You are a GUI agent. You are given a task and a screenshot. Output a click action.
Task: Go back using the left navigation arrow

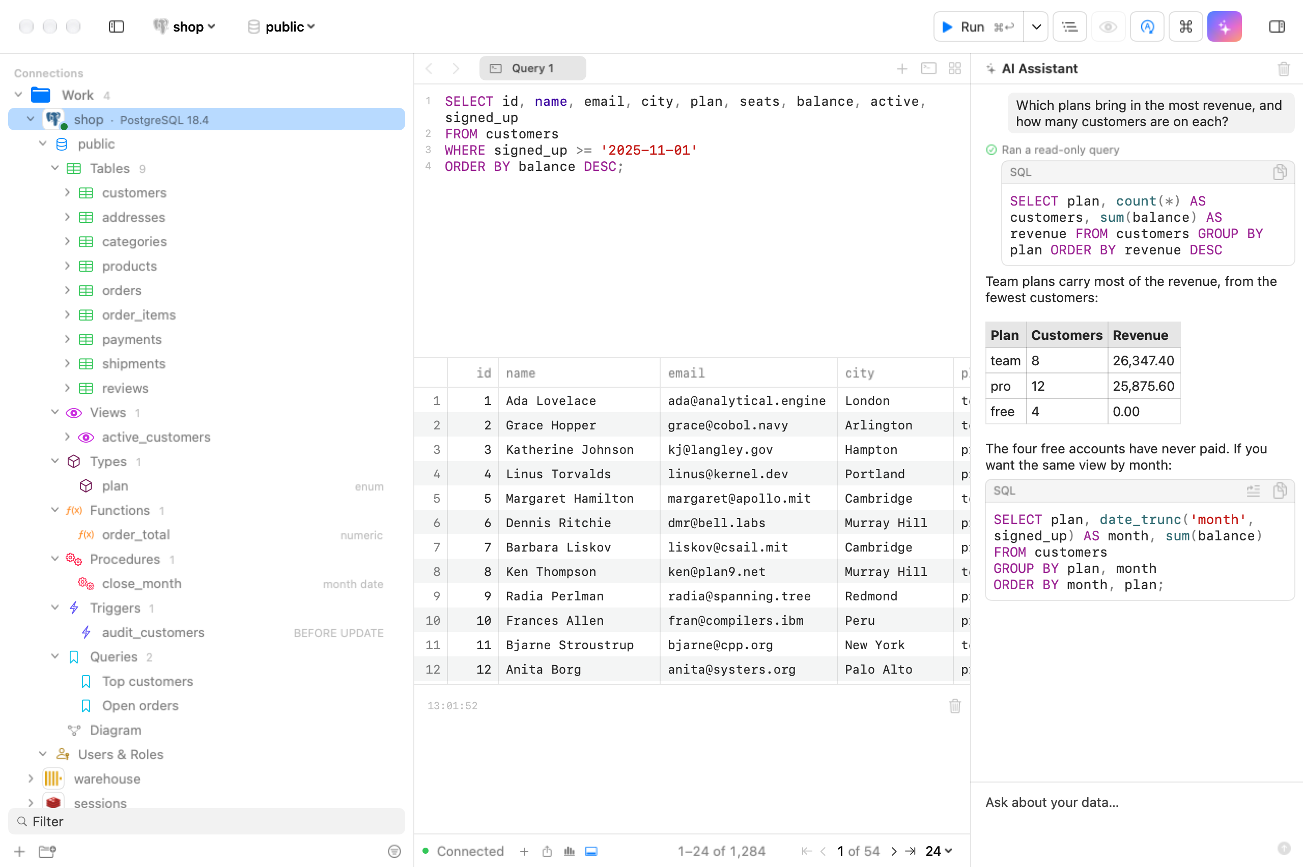[429, 69]
